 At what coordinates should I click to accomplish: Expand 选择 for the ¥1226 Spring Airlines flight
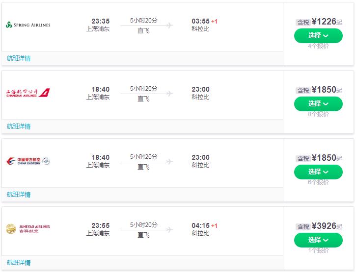tap(318, 36)
